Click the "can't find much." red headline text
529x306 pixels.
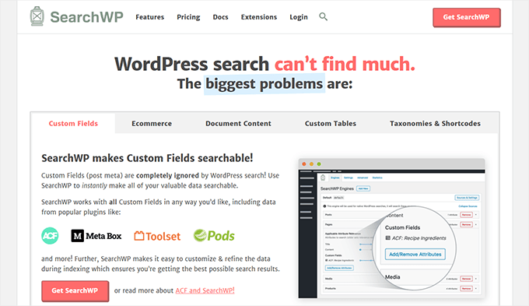(x=345, y=64)
